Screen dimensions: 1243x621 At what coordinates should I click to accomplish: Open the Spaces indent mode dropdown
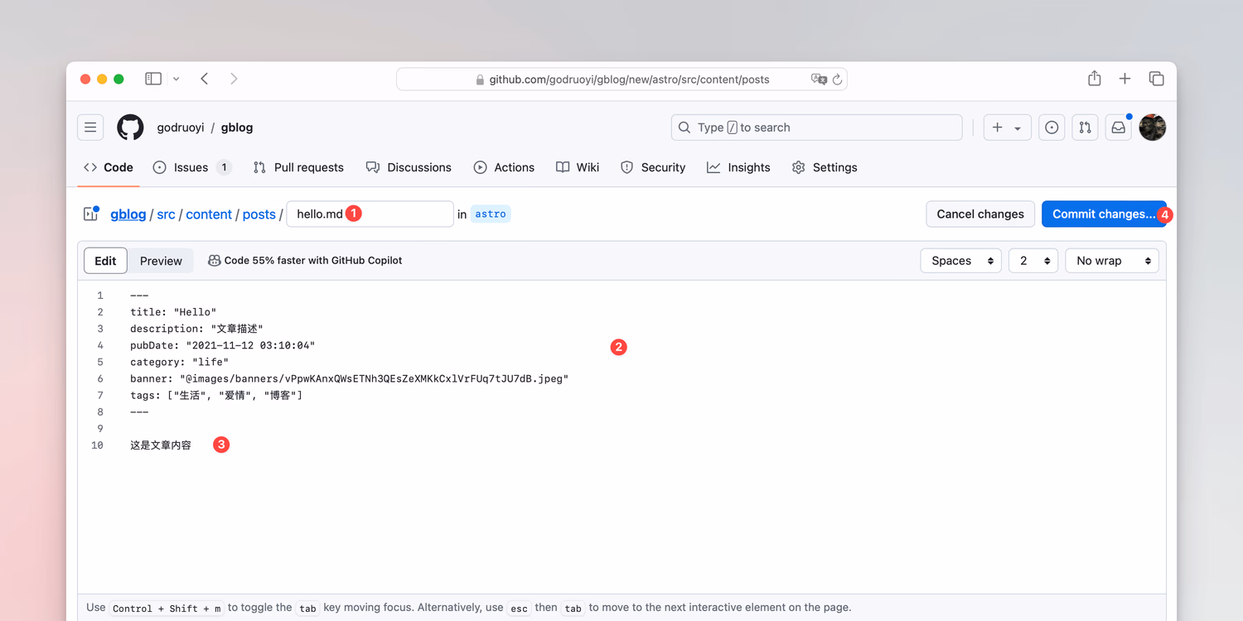[961, 260]
